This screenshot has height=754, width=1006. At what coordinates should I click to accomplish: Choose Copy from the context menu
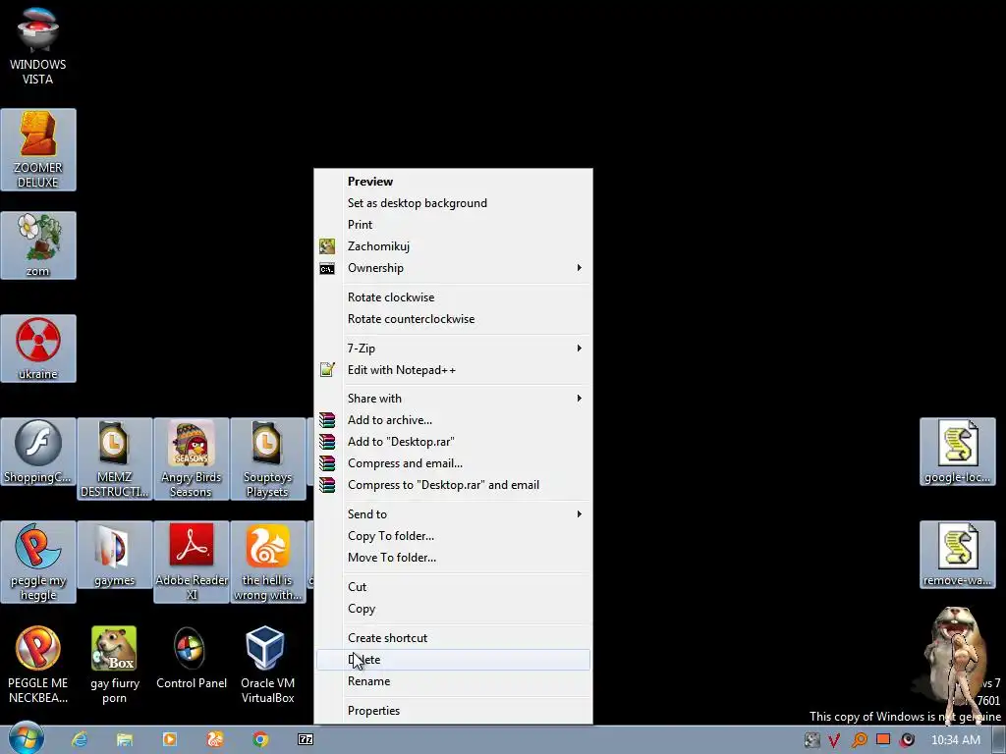point(453,609)
